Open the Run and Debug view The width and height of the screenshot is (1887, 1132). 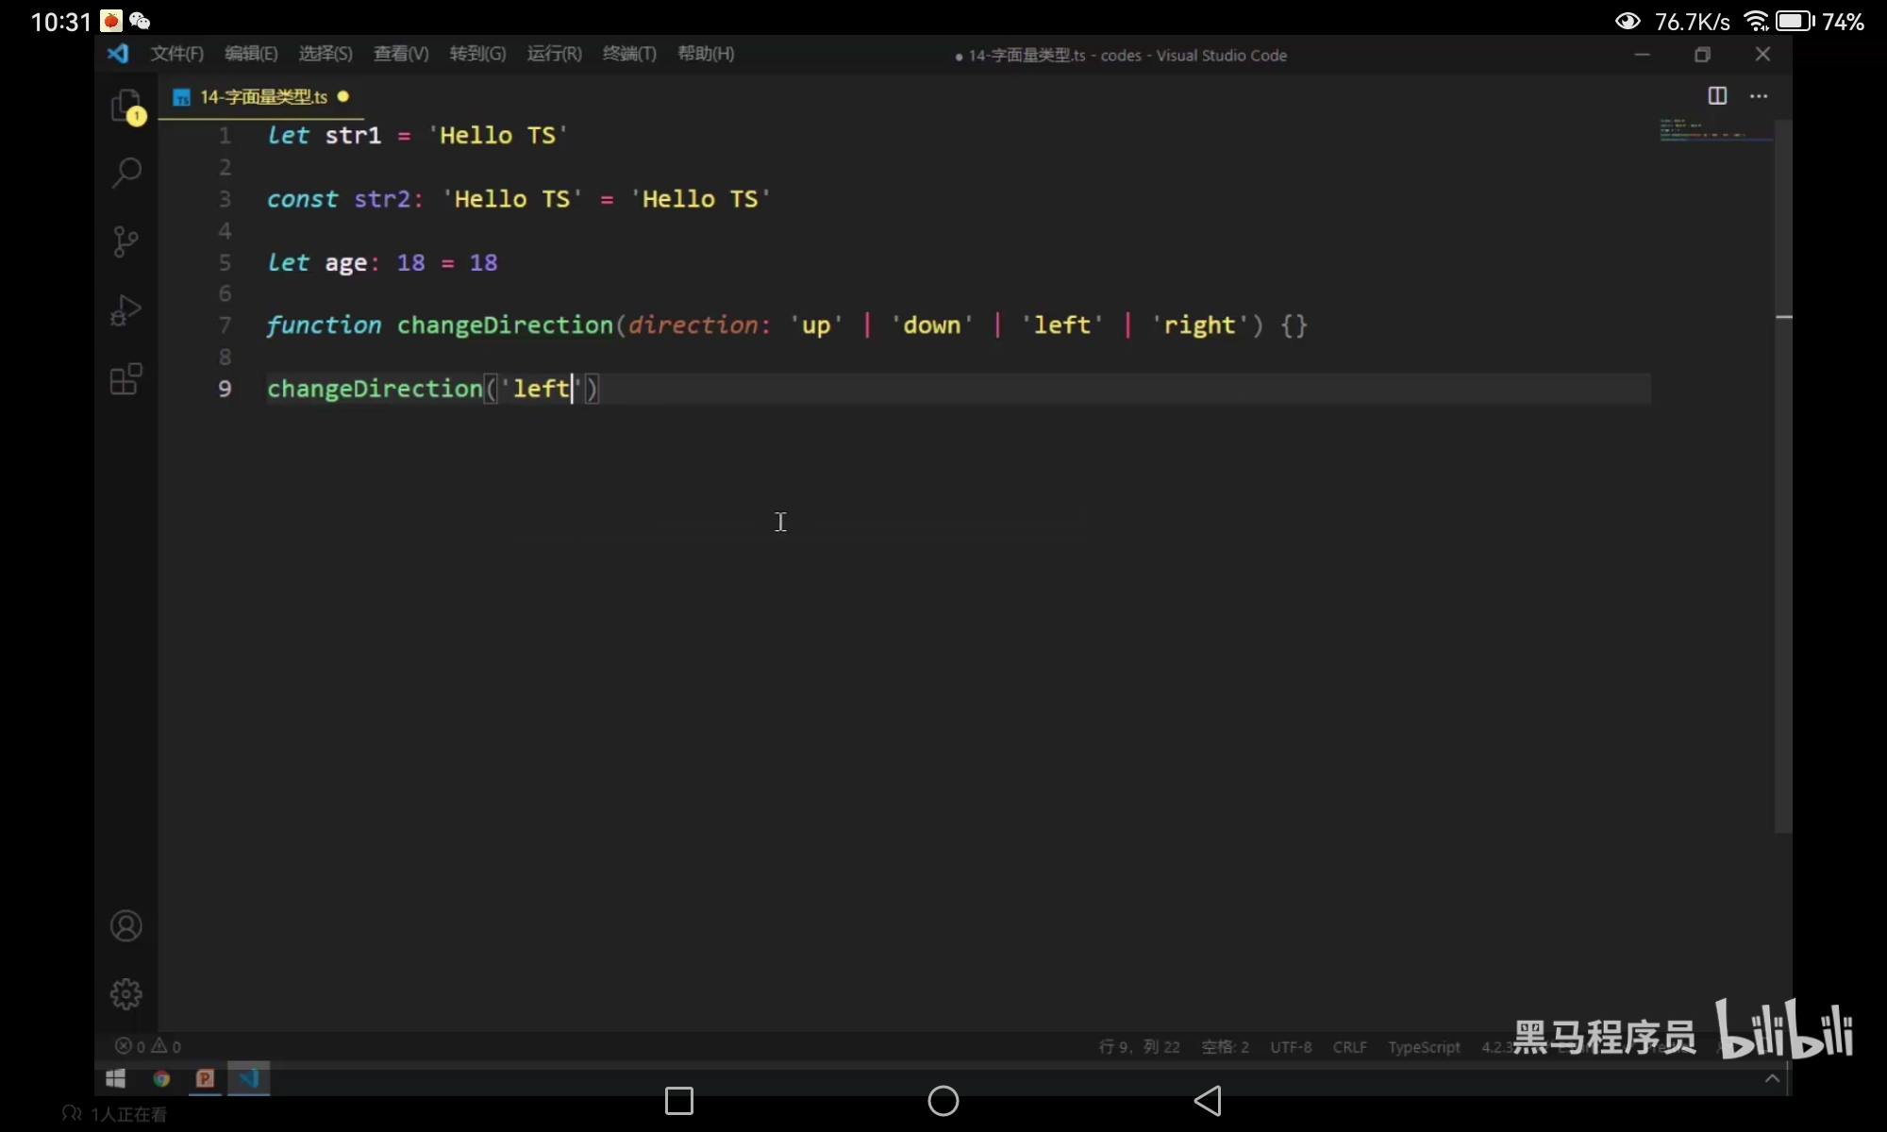click(126, 310)
